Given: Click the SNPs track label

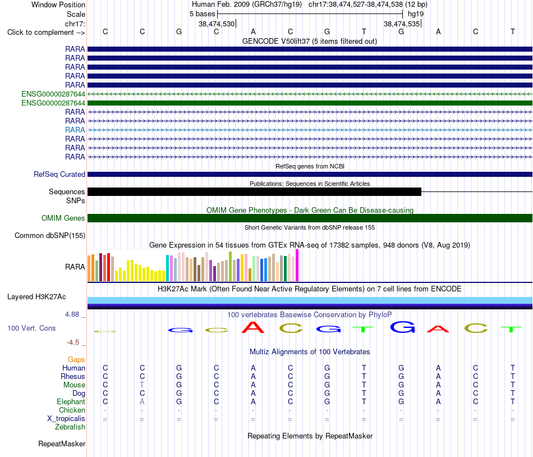Looking at the screenshot, I should click(76, 200).
